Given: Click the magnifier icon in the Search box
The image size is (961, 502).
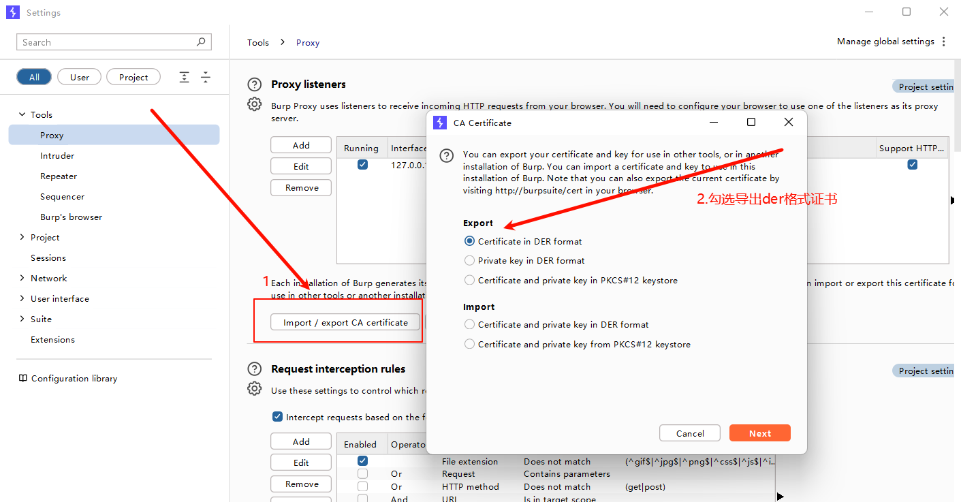Looking at the screenshot, I should 201,42.
